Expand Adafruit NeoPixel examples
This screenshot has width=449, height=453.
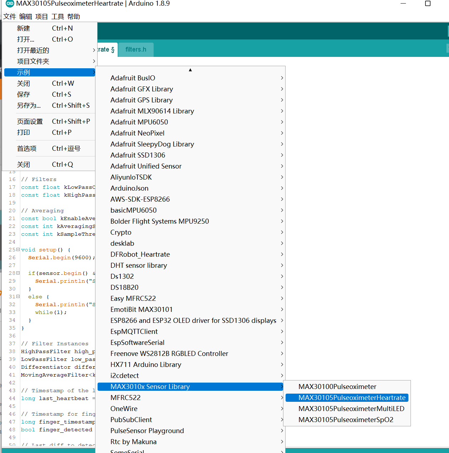pos(190,133)
